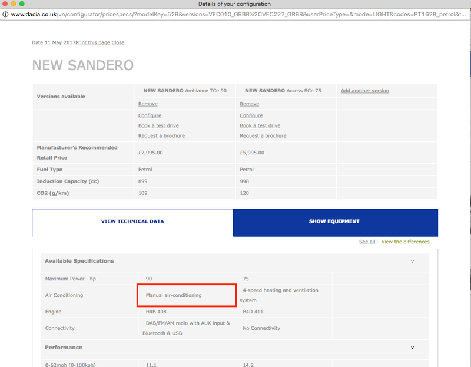Click 'DAB/FM/AM radio with AUX input' cell
471x367 pixels.
pos(186,328)
